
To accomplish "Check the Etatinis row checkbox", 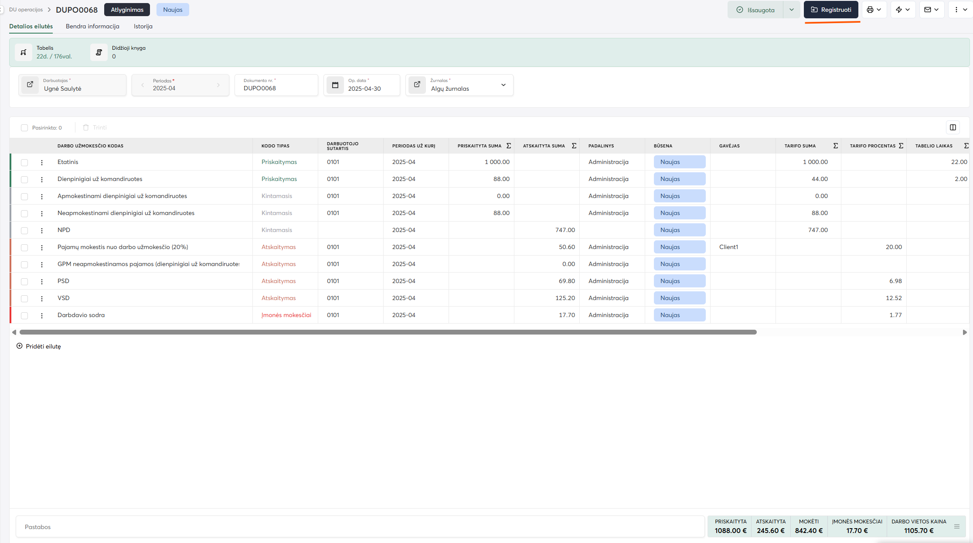I will tap(24, 162).
